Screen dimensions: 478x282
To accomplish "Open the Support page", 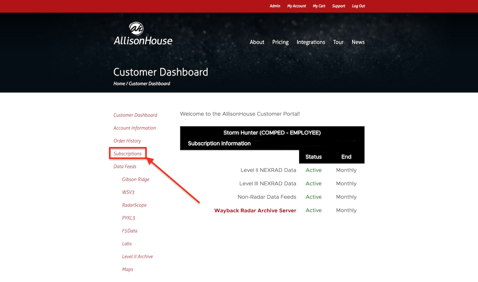I will [339, 6].
